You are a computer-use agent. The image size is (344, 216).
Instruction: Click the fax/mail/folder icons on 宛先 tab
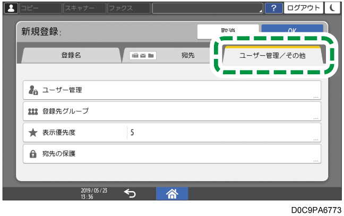pyautogui.click(x=143, y=56)
